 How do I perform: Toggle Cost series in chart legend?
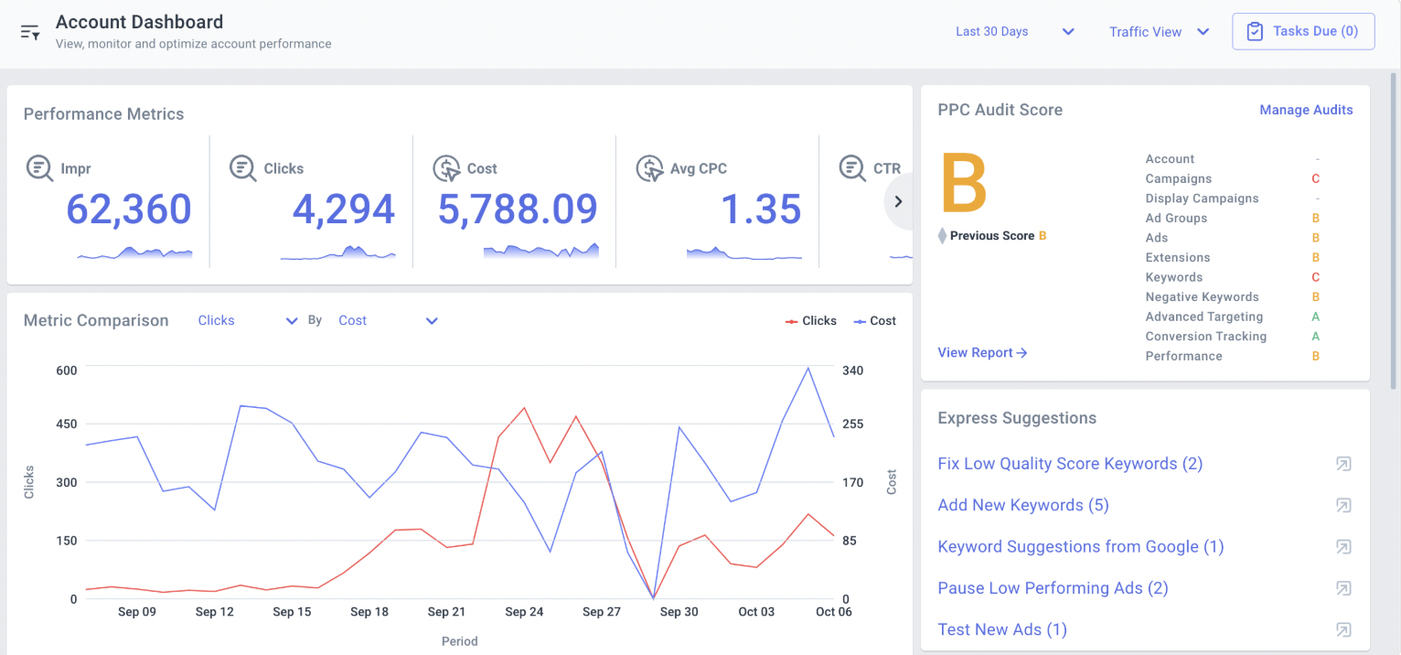tap(875, 321)
